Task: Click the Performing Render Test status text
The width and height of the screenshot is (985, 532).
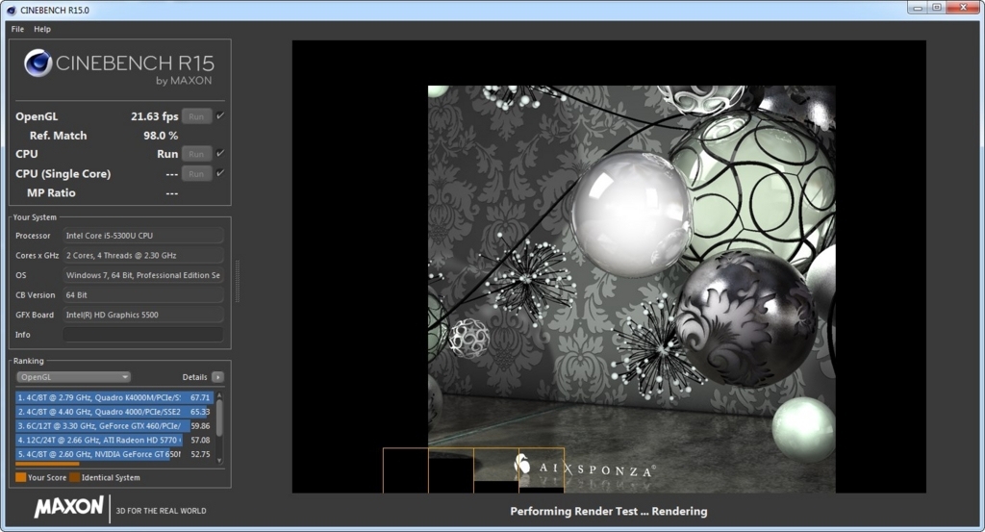Action: 609,511
